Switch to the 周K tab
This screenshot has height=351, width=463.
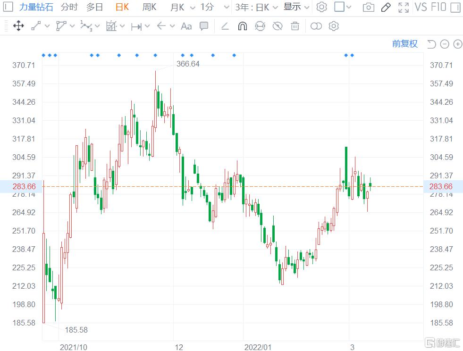(150, 7)
